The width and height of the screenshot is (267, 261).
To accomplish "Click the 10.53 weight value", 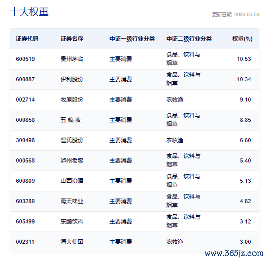I will 244,59.
